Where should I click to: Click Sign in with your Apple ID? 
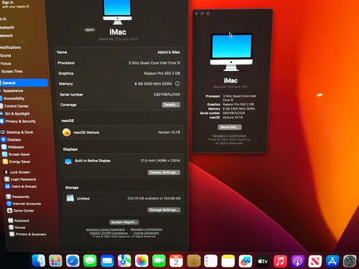tap(15, 4)
